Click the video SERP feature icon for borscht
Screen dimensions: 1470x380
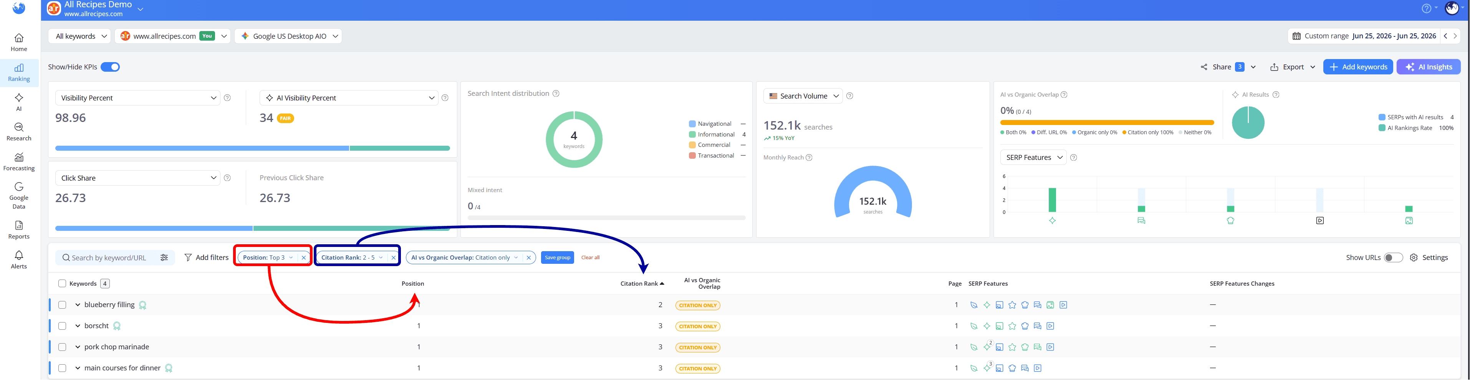click(1051, 326)
